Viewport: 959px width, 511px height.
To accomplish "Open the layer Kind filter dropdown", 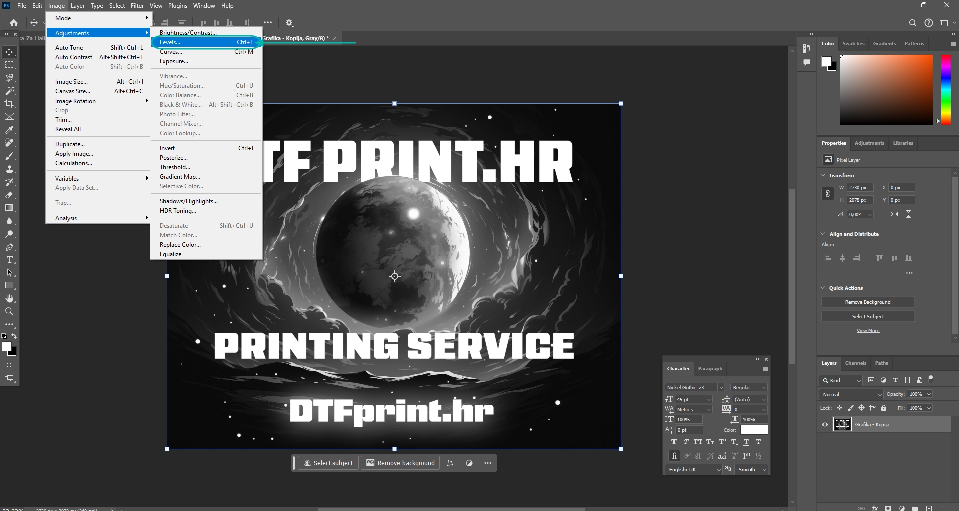I will (x=841, y=380).
